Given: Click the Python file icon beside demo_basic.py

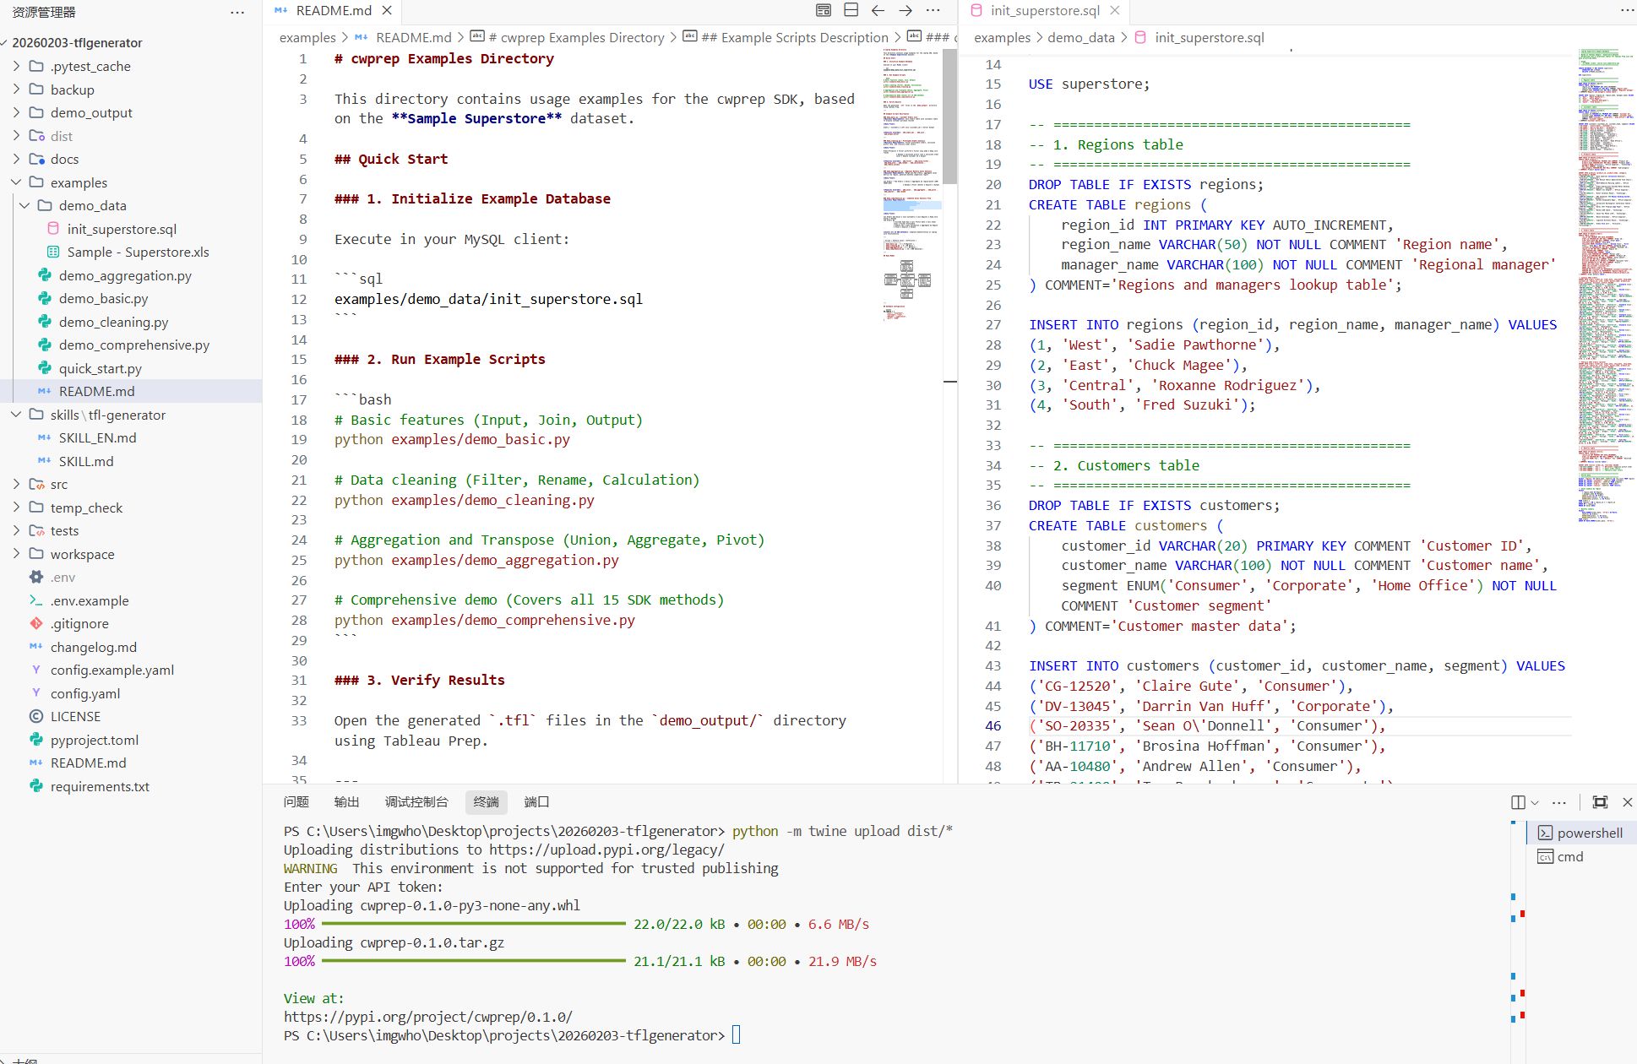Looking at the screenshot, I should (45, 298).
